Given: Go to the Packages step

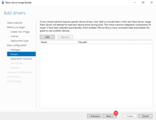Looking at the screenshot, I should 15,50.
